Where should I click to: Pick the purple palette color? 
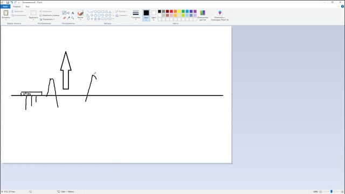pyautogui.click(x=195, y=11)
